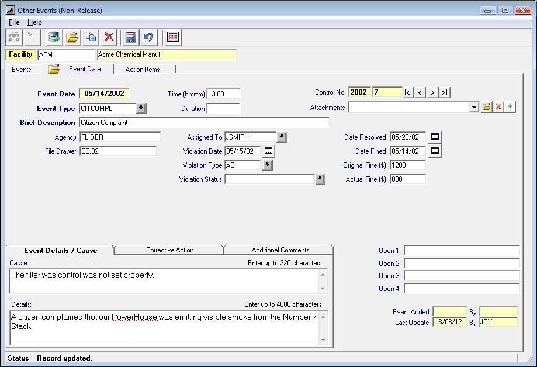
Task: Click the floppy disk save icon
Action: point(130,37)
